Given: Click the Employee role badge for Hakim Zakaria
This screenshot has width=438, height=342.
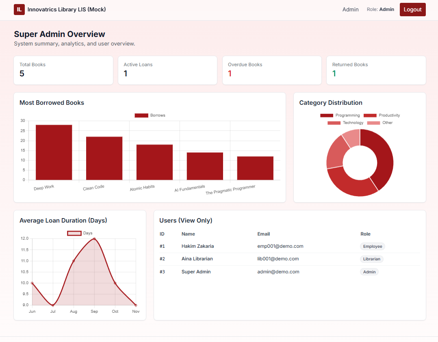Looking at the screenshot, I should point(372,246).
